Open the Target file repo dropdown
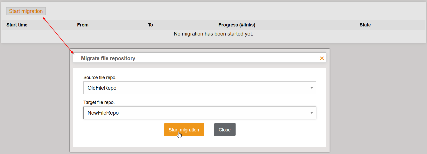 pos(199,113)
